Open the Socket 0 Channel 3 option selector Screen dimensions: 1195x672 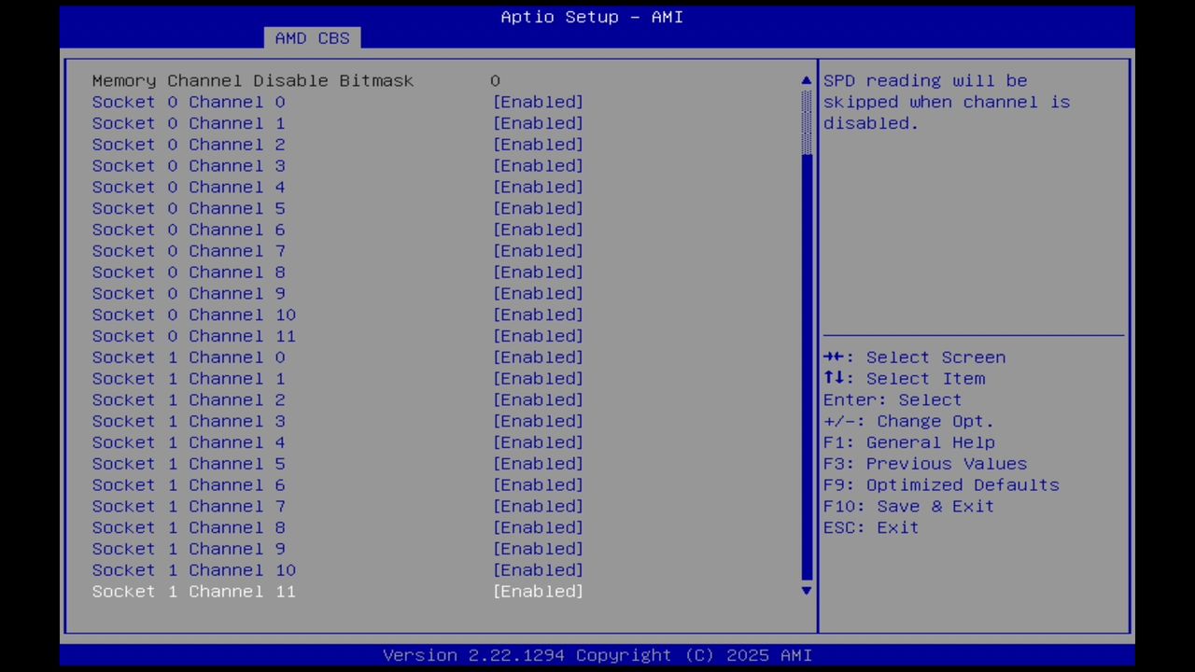(538, 165)
